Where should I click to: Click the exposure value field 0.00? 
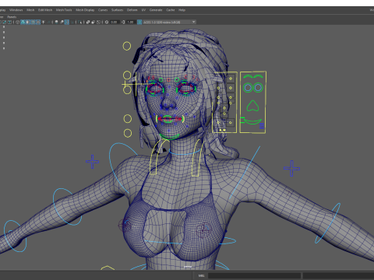115,22
